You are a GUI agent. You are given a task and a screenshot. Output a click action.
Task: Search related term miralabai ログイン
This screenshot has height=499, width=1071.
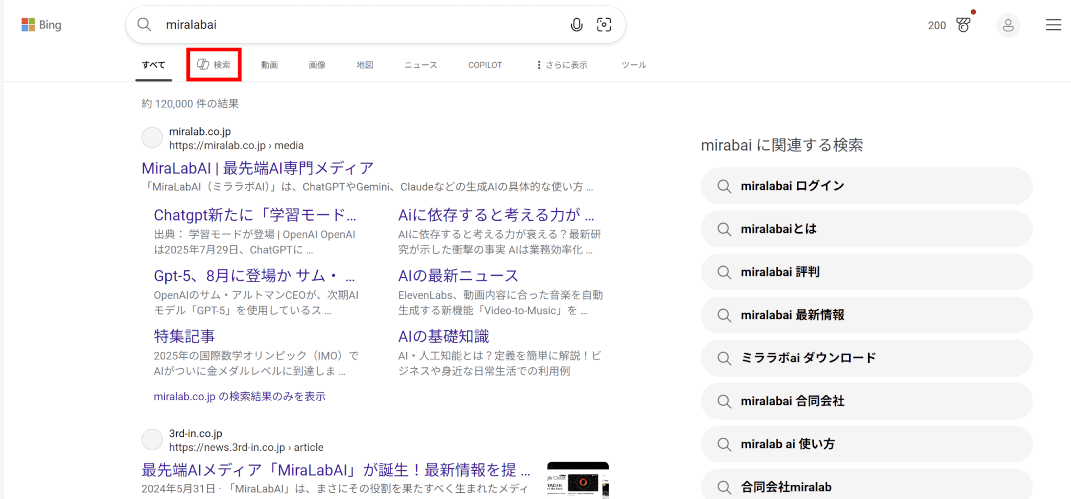coord(867,186)
